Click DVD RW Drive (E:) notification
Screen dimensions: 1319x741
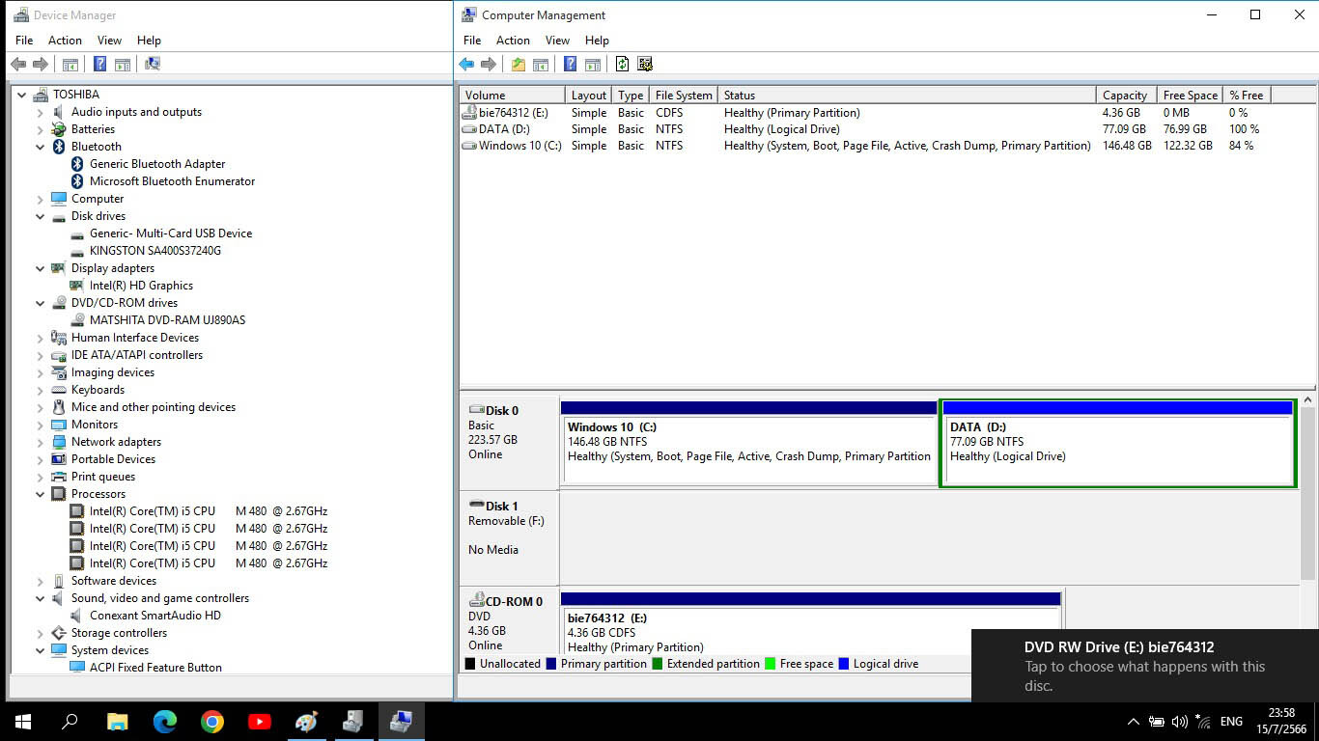coord(1145,666)
